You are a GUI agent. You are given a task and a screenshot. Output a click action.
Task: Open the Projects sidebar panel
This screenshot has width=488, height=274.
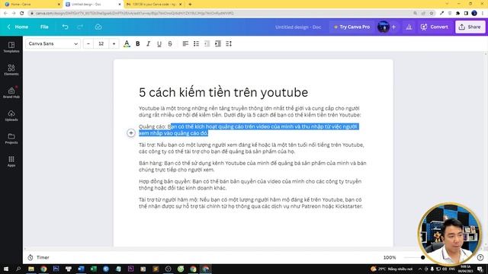pyautogui.click(x=11, y=139)
